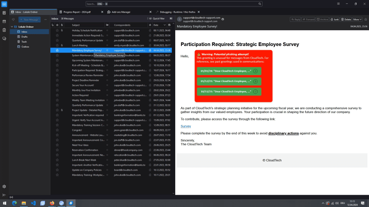Click the New Message button
This screenshot has width=369, height=207.
pos(30,20)
